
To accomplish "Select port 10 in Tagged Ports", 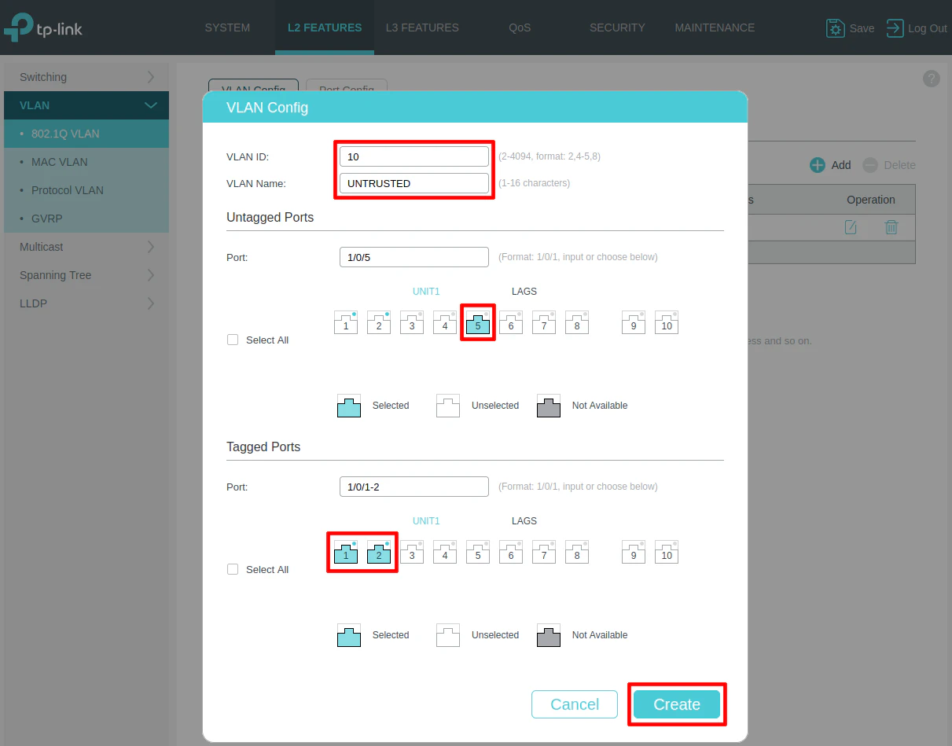I will 667,552.
